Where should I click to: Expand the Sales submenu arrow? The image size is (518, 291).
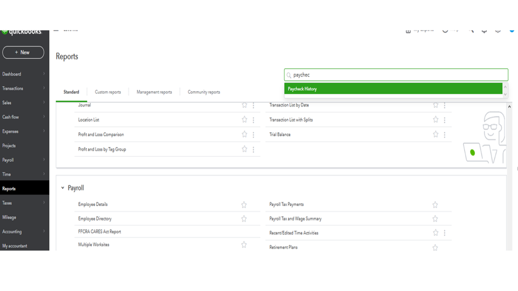tap(44, 103)
